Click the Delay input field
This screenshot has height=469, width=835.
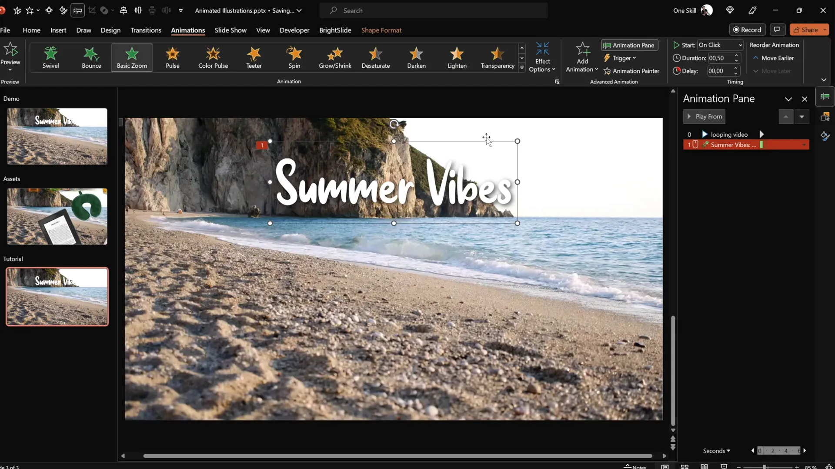point(720,71)
